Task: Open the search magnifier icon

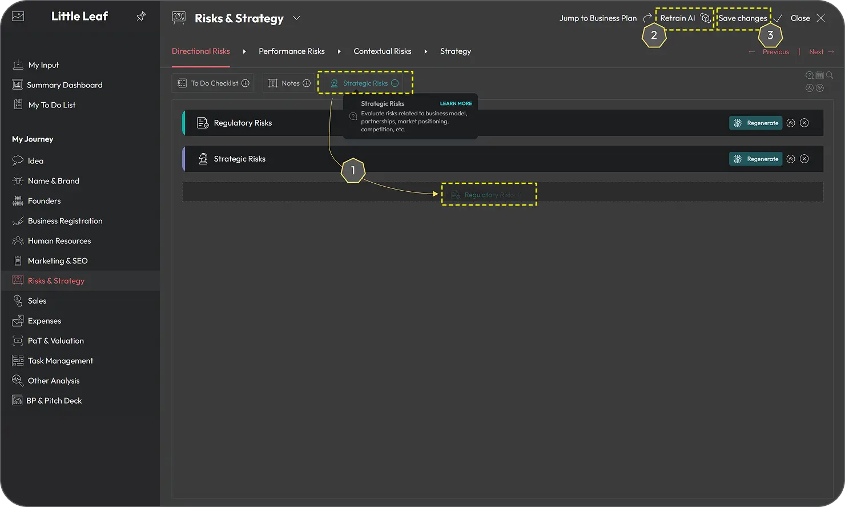Action: point(830,75)
